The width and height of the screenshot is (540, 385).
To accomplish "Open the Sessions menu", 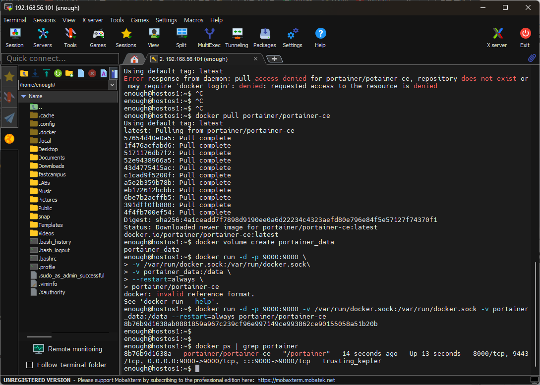I will [x=44, y=20].
